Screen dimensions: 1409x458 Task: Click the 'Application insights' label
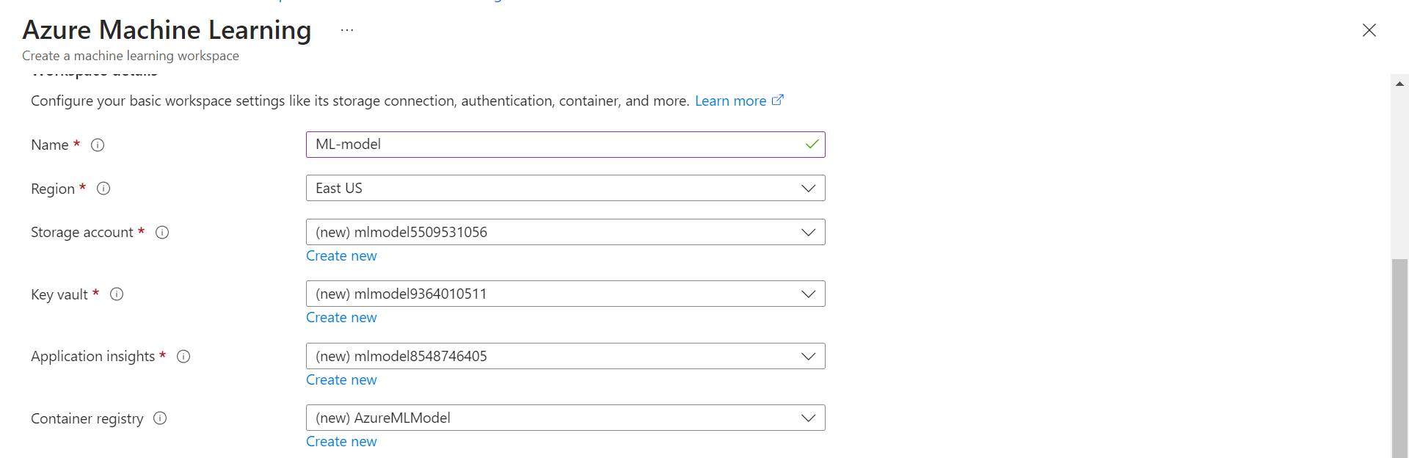93,357
